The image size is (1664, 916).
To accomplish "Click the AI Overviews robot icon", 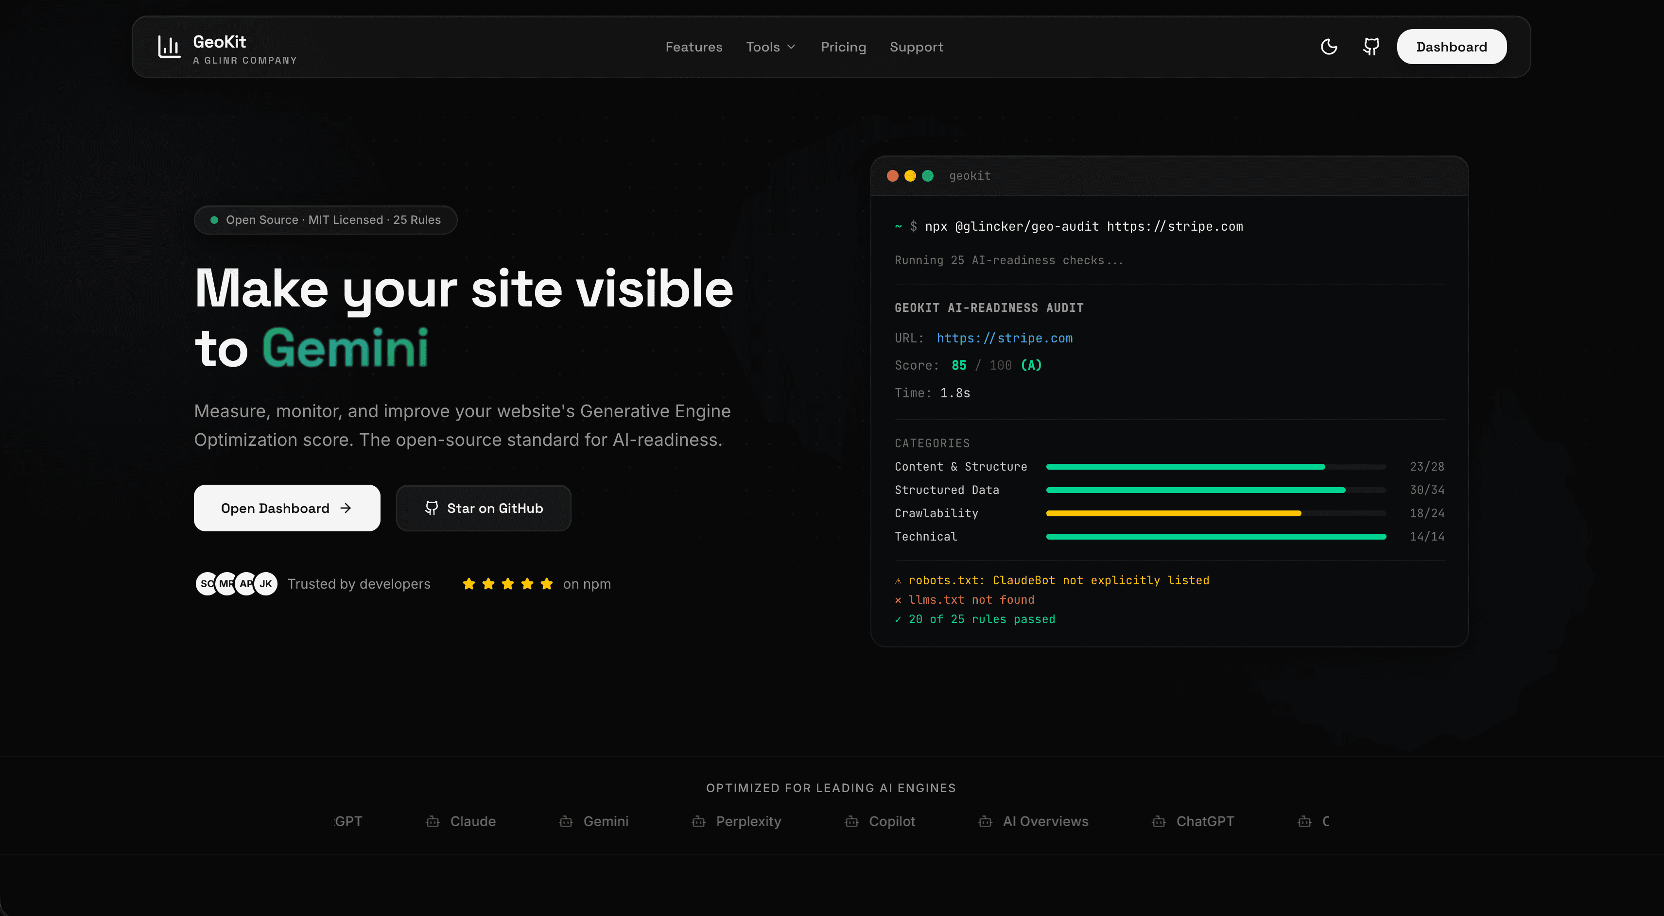I will tap(985, 822).
